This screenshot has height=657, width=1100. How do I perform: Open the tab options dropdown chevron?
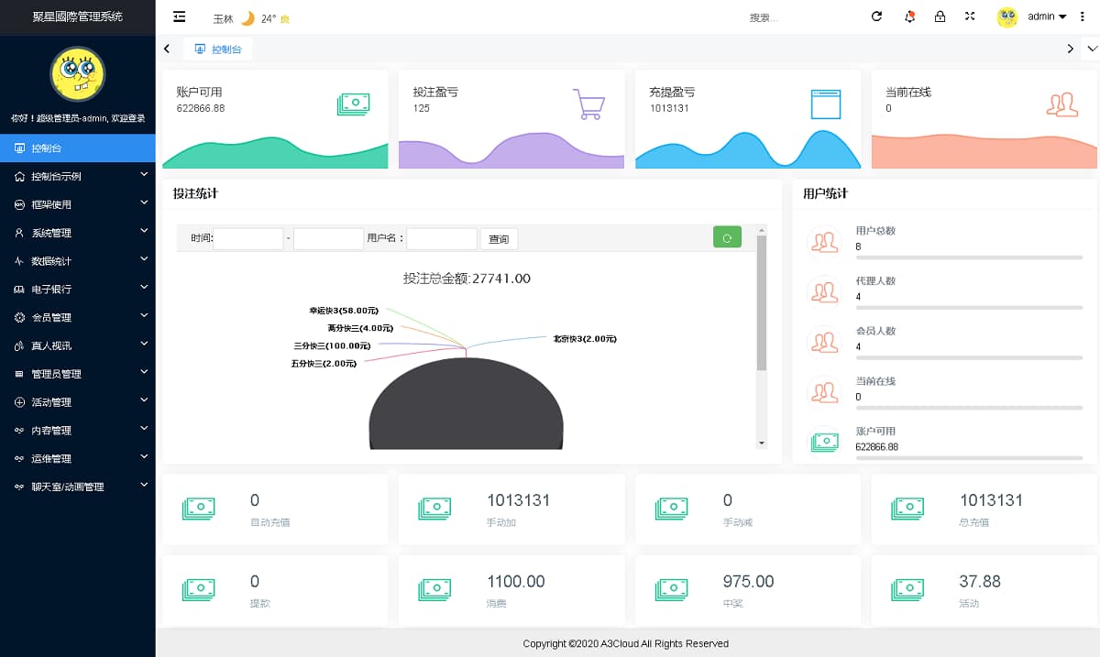point(1091,49)
